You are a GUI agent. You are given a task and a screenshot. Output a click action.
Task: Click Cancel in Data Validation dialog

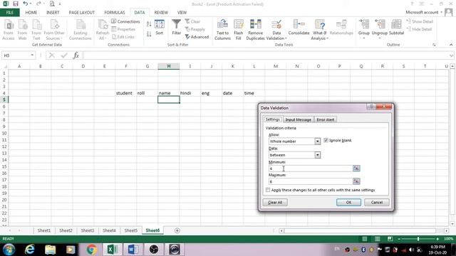point(377,202)
